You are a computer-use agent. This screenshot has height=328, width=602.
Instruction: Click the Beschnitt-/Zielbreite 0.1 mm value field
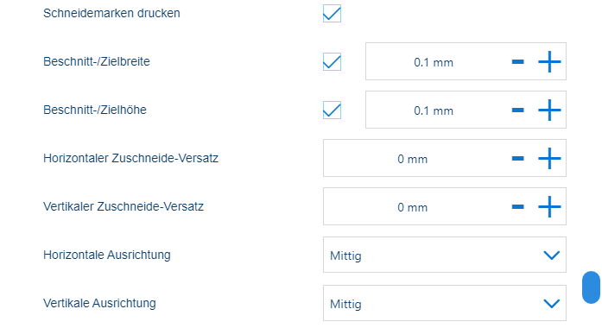[434, 62]
